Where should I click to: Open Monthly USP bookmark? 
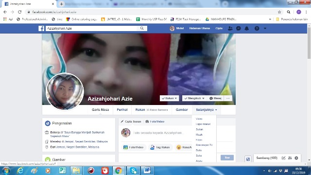coord(151,19)
